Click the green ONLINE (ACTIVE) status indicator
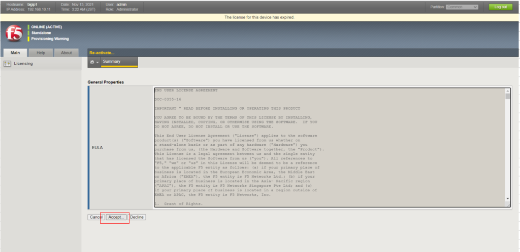This screenshot has width=520, height=252. coord(28,27)
